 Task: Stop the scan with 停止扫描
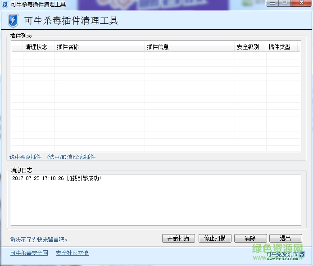215,238
